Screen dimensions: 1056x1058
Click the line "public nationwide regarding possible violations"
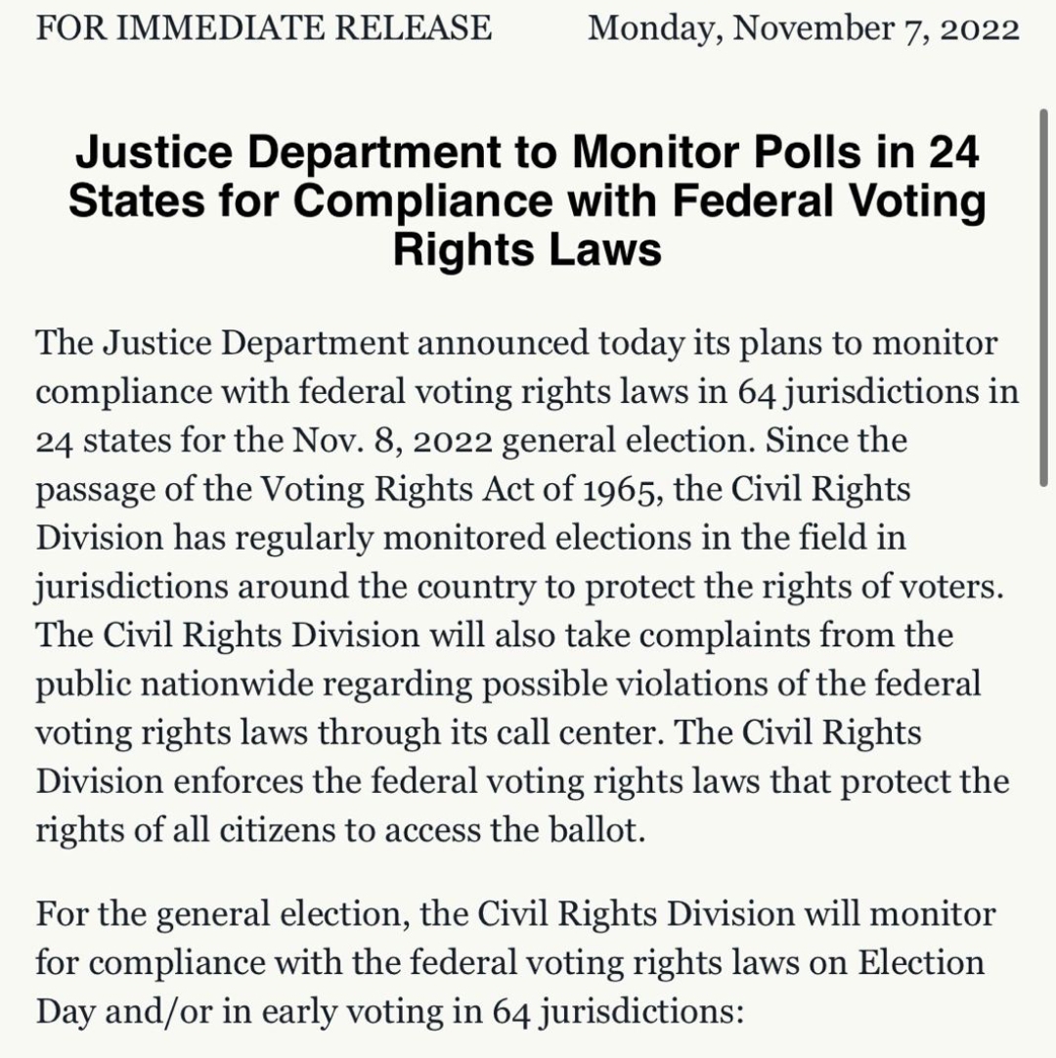(507, 684)
